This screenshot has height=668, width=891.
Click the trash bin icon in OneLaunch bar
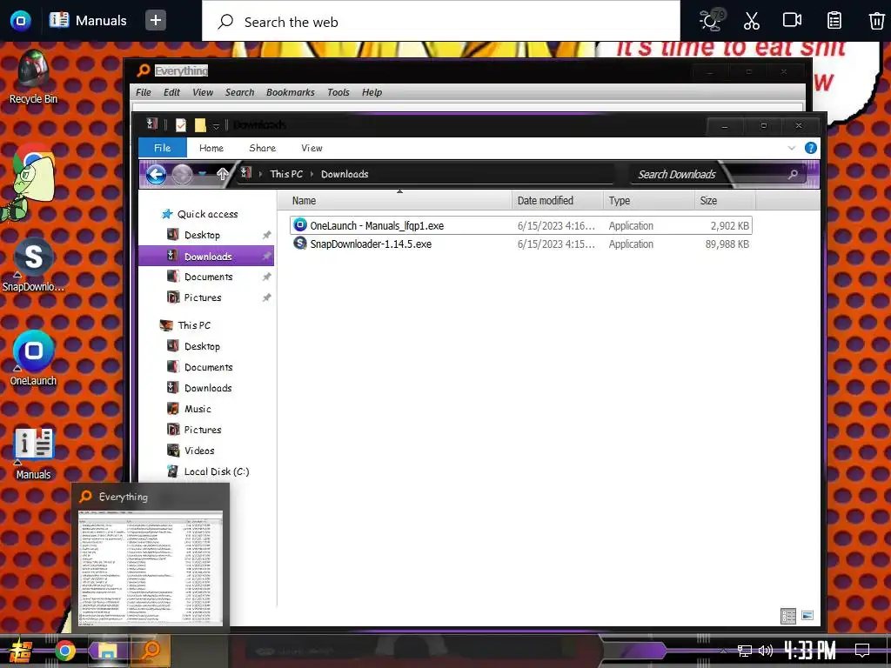click(x=875, y=21)
